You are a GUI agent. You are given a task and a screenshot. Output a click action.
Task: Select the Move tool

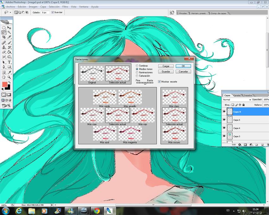pos(9,28)
